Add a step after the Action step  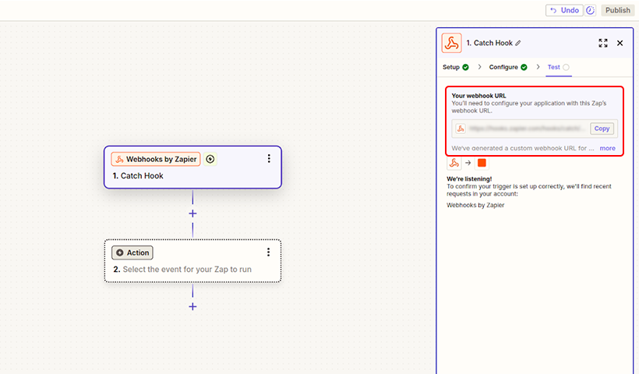pos(192,307)
